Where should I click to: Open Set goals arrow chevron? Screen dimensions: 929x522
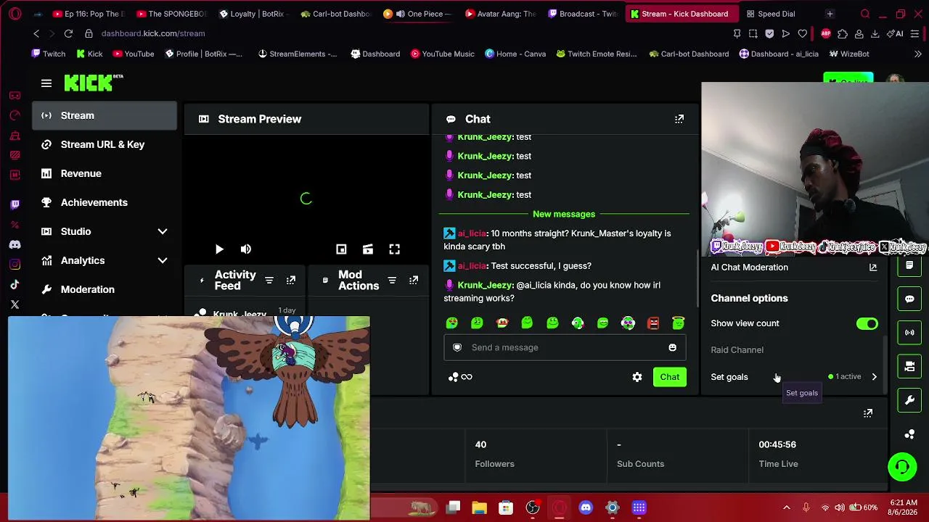pos(874,377)
